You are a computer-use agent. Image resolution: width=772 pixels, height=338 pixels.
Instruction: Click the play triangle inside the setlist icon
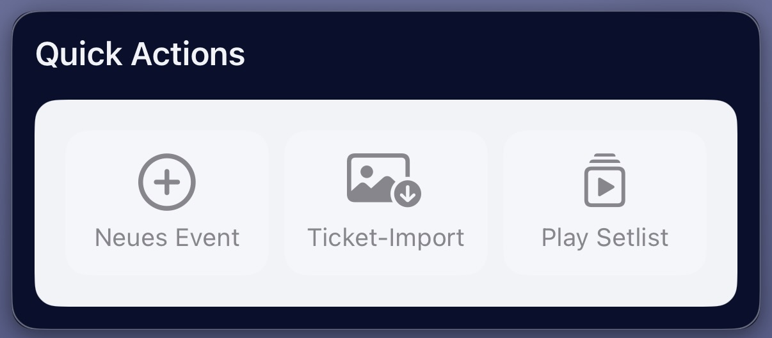click(x=606, y=187)
